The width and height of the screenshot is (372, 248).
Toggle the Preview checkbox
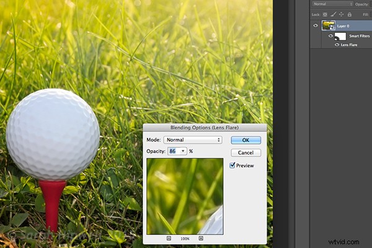tap(232, 165)
